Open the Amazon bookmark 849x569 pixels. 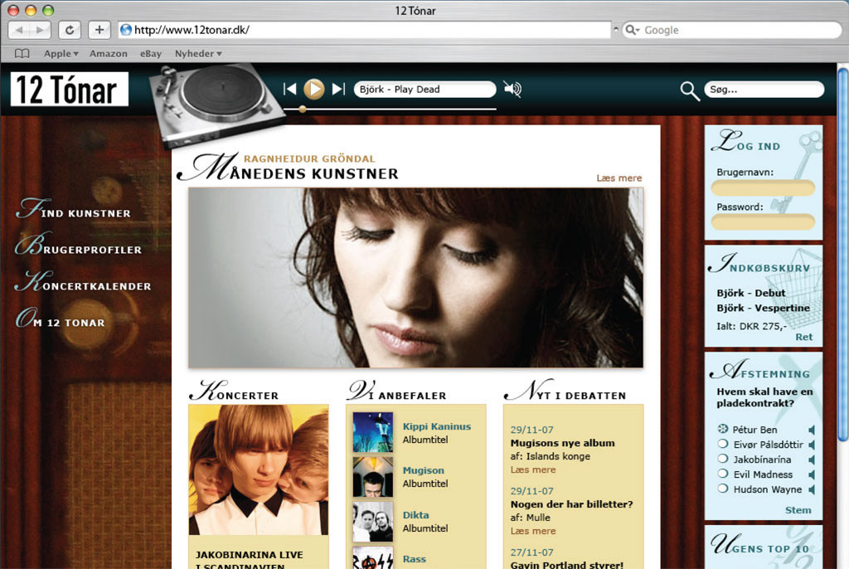point(109,54)
